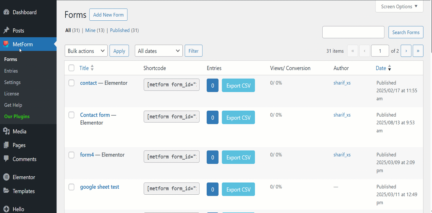Click the Pages sidebar icon
The height and width of the screenshot is (213, 432).
6,145
